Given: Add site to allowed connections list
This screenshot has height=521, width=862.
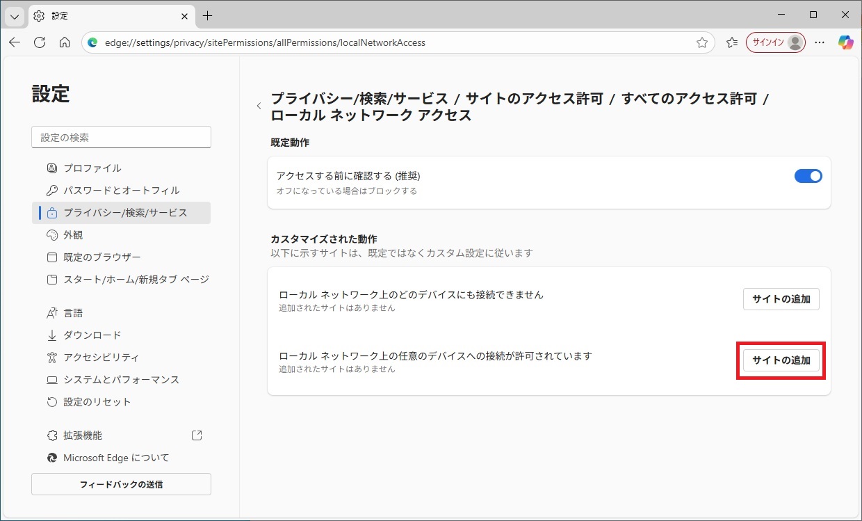Looking at the screenshot, I should tap(781, 360).
